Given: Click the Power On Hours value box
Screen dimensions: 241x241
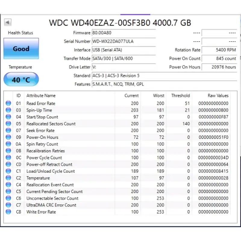Looking at the screenshot, I should [219, 67].
